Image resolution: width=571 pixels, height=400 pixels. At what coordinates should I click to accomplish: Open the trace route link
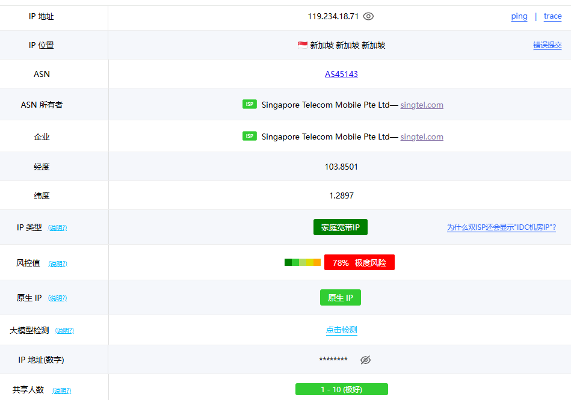click(552, 16)
